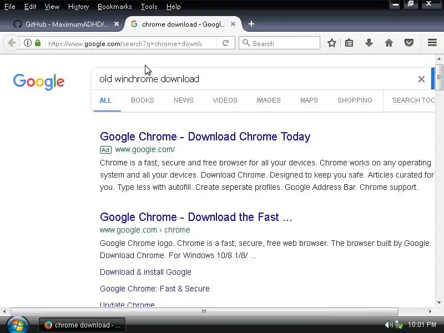Click the horizontal scrollbar thumb
Viewport: 444px width, 333px height.
click(204, 312)
